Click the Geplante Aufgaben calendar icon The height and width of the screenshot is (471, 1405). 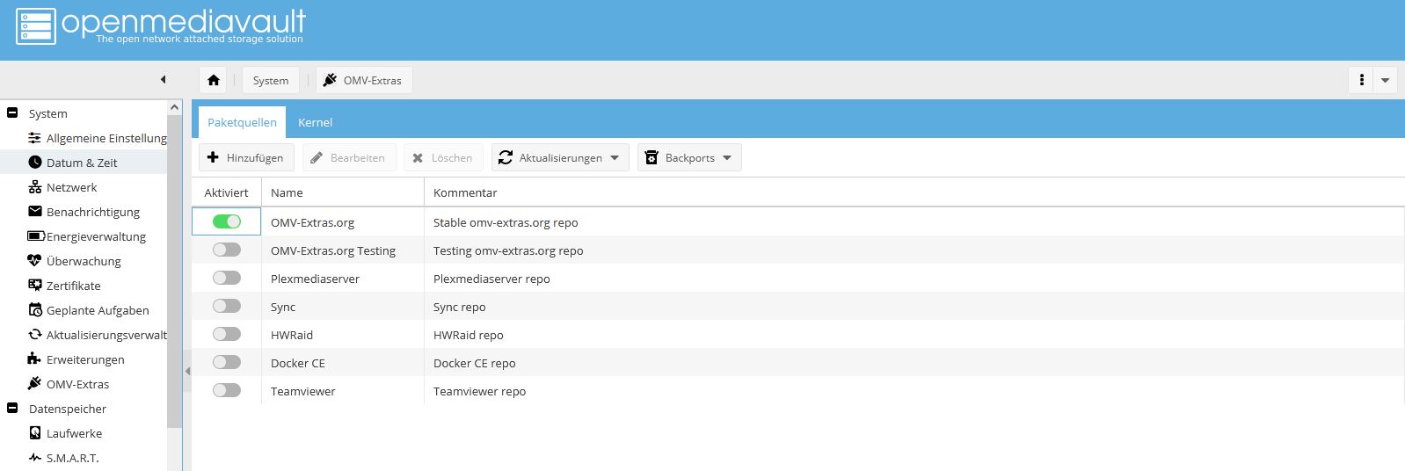tap(35, 310)
